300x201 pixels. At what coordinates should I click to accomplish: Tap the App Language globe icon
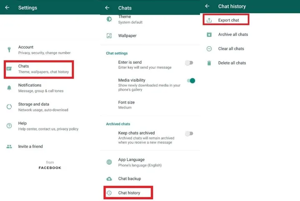pos(109,162)
